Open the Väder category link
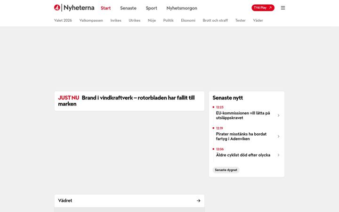Screen dimensions: 339x212 [258, 20]
